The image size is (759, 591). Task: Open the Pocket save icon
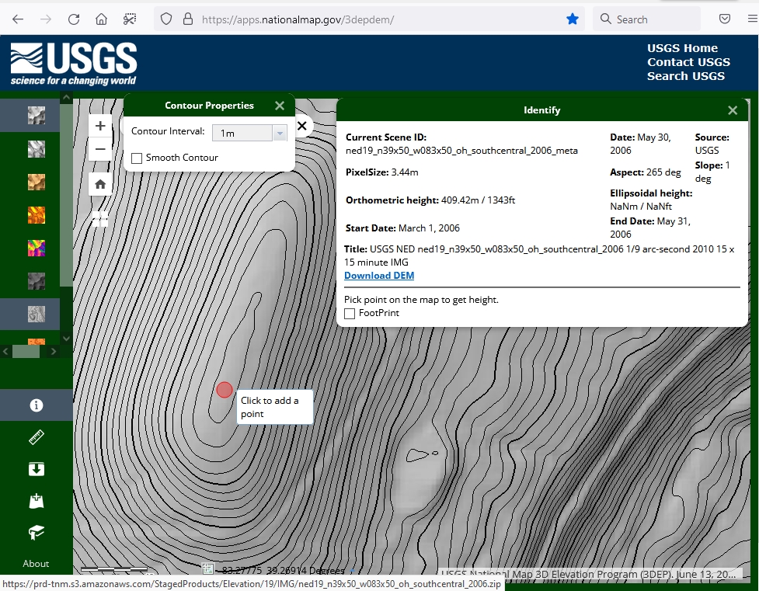(725, 19)
